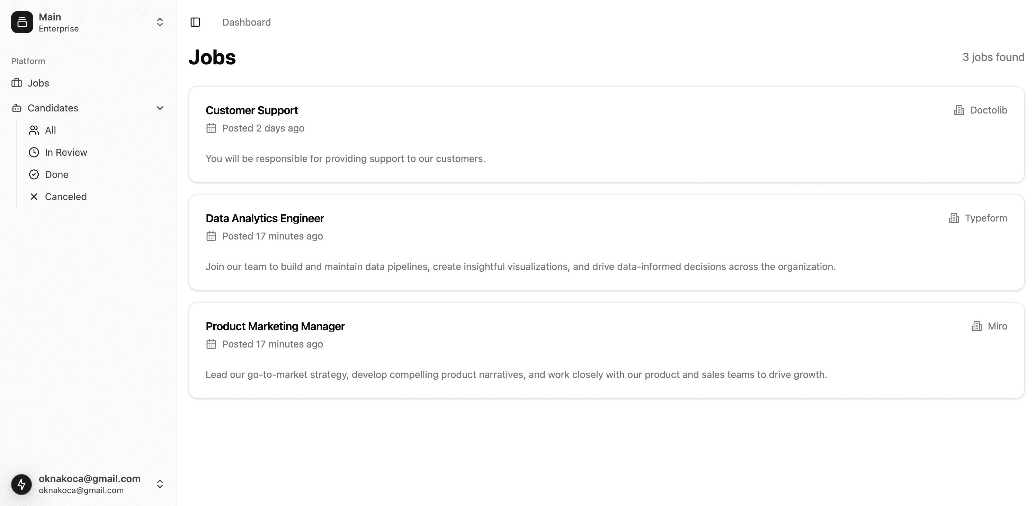Open the workspace switcher chevrons
Image resolution: width=1036 pixels, height=506 pixels.
tap(160, 22)
